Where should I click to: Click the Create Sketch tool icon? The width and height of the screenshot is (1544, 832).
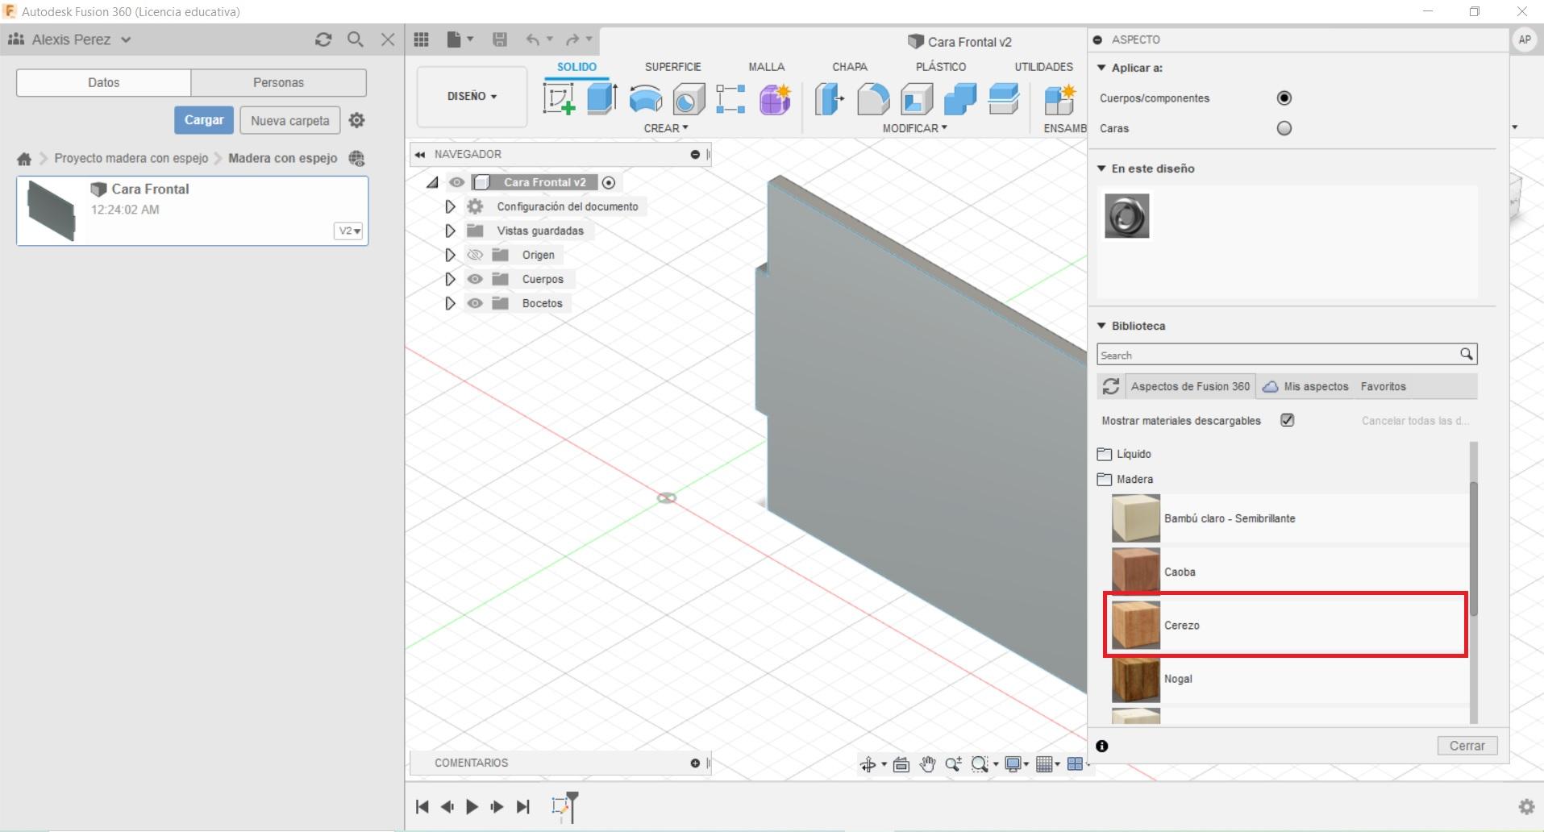pyautogui.click(x=559, y=99)
